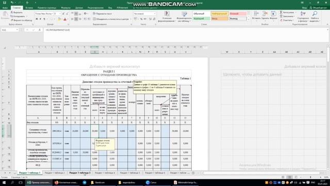Add a new sheet with plus button
Image resolution: width=330 pixels, height=186 pixels.
tap(193, 173)
